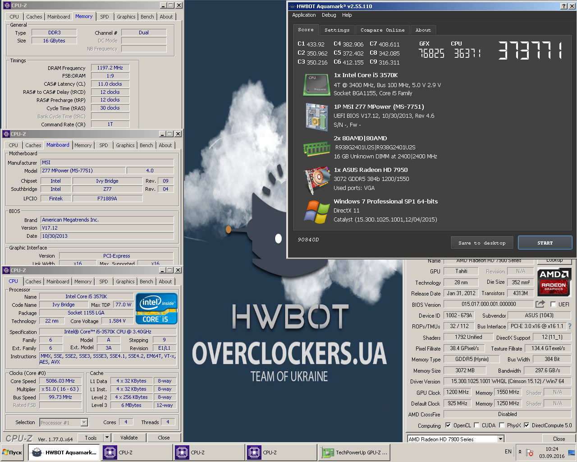Click CPU-Z Memory window title icon
Screen dimensions: 577x462
click(x=7, y=5)
